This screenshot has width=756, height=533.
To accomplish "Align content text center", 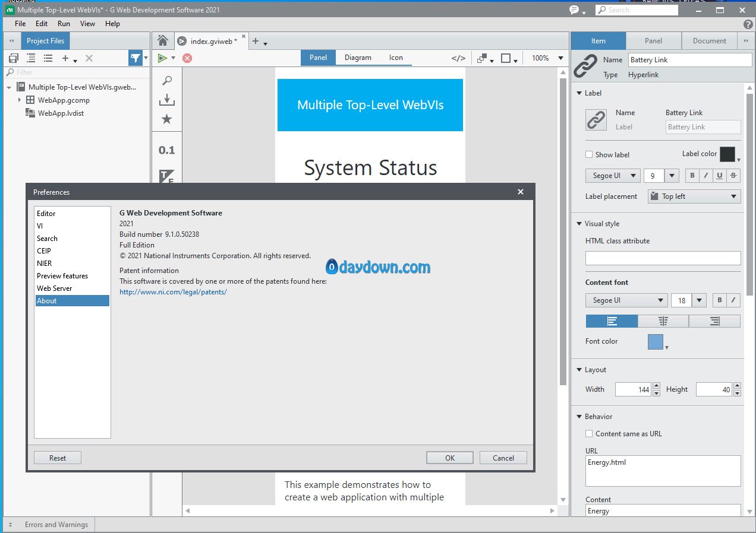I will [663, 321].
